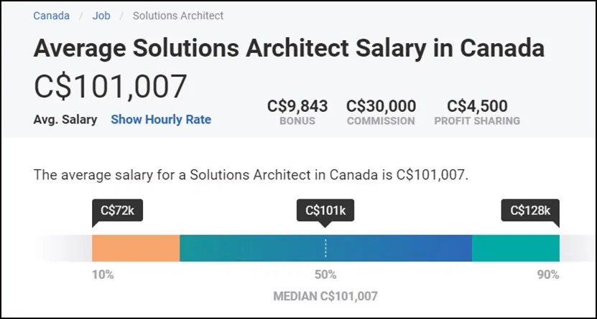This screenshot has height=319, width=597.
Task: Show the hourly rate view
Action: coord(161,120)
